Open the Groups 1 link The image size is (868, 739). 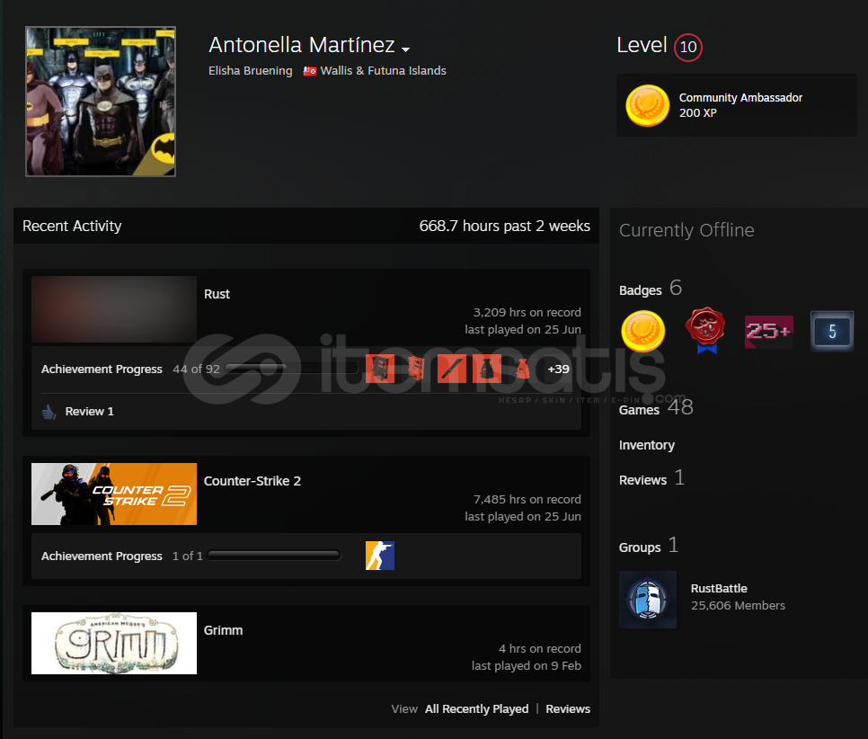648,547
